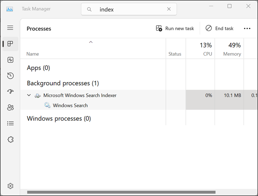258x196 pixels.
Task: Sort by the Memory column header
Action: (x=229, y=49)
